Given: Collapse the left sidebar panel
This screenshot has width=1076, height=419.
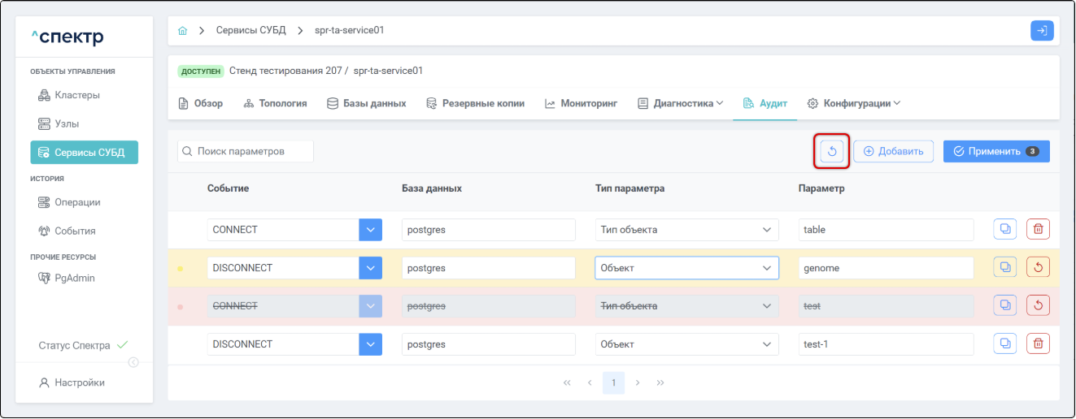Looking at the screenshot, I should pyautogui.click(x=133, y=362).
